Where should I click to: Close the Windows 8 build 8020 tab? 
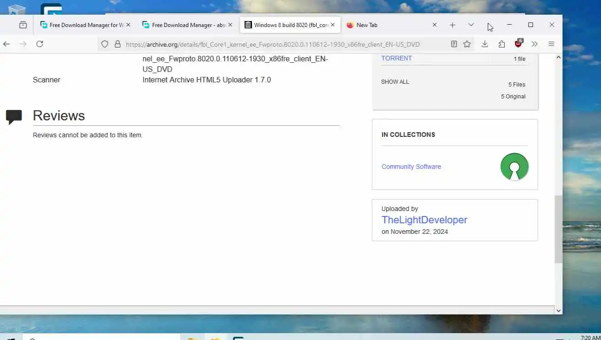(333, 25)
